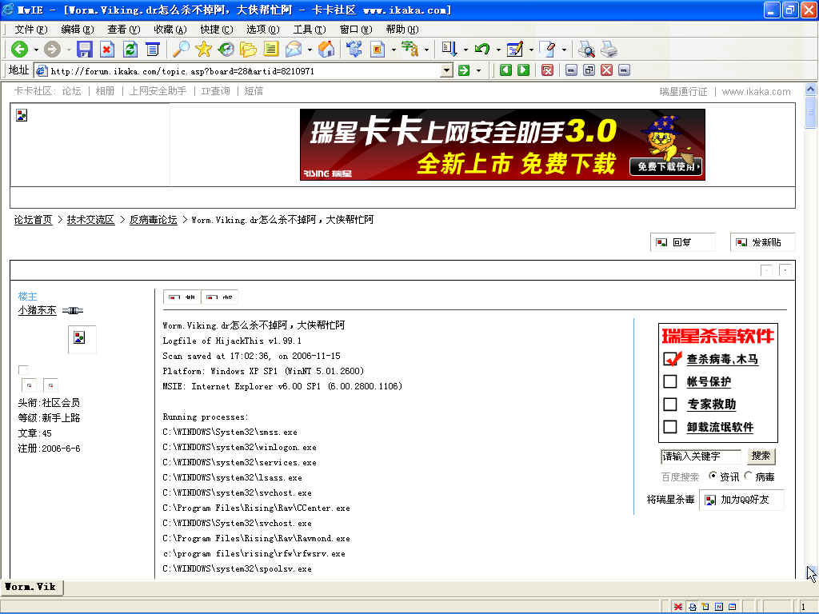The image size is (819, 614).
Task: Click the gray Forward arrow icon
Action: point(52,50)
